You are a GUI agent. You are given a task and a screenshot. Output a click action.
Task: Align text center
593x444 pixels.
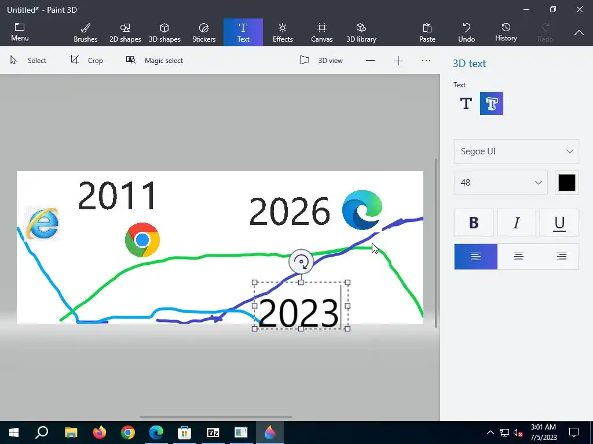click(x=519, y=257)
